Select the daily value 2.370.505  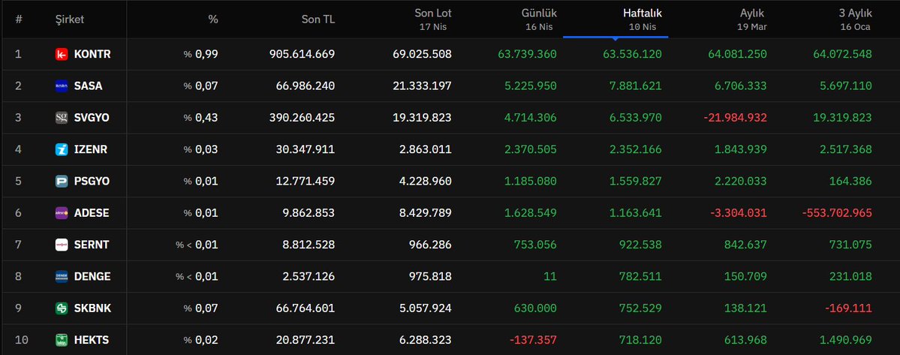pyautogui.click(x=531, y=149)
